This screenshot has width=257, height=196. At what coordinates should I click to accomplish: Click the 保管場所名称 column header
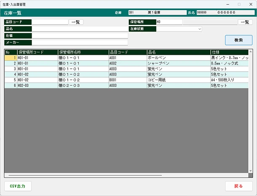(x=83, y=52)
